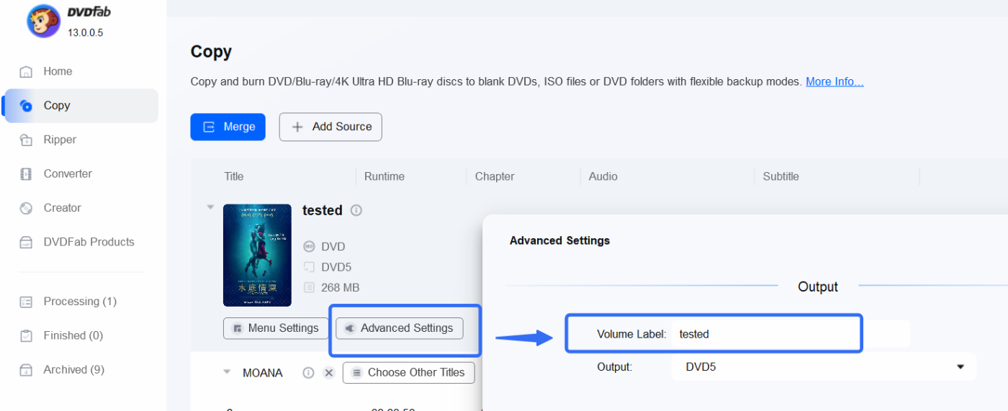Click the Merge button

click(228, 127)
